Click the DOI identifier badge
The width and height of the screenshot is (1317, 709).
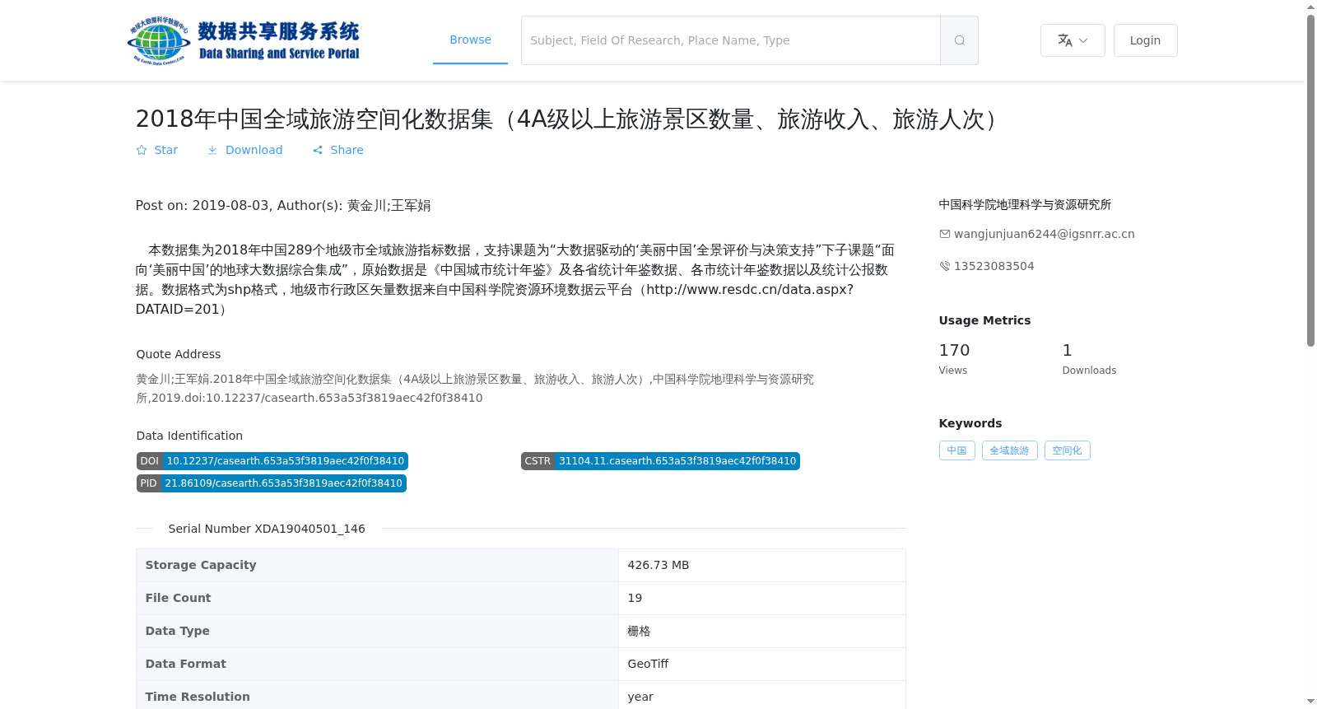[x=272, y=461]
